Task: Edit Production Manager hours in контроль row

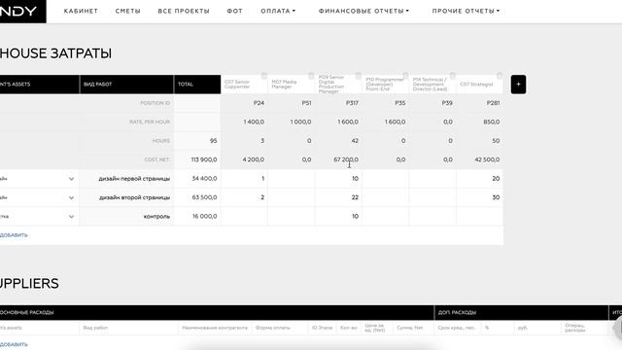Action: click(x=338, y=216)
